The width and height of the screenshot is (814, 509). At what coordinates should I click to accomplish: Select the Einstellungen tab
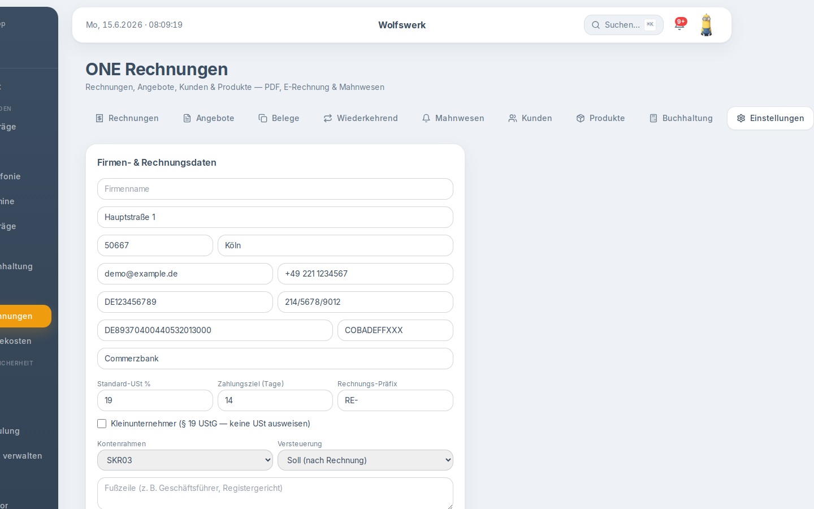[770, 118]
